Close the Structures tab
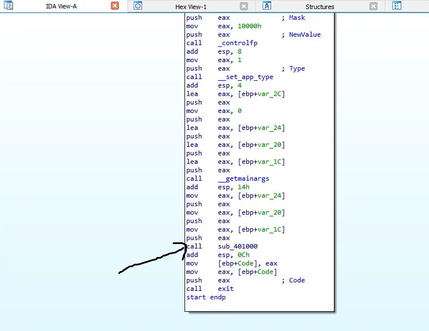 (374, 6)
